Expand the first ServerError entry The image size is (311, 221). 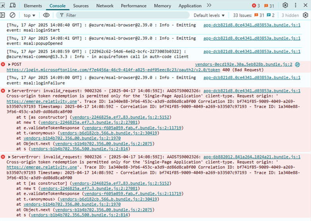pyautogui.click(x=9, y=91)
